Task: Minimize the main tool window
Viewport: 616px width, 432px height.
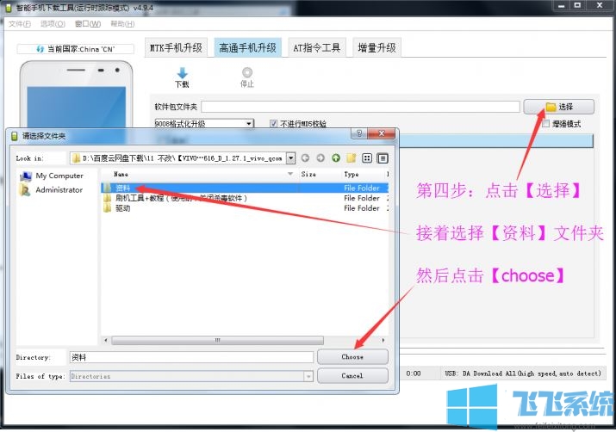Action: click(x=561, y=5)
